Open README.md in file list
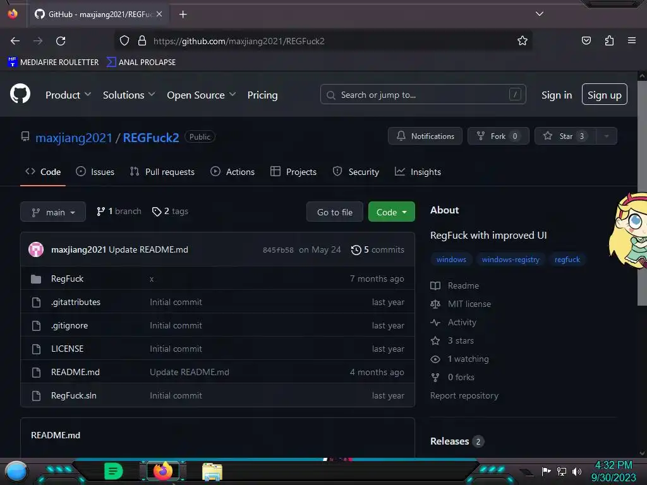The height and width of the screenshot is (485, 647). coord(75,372)
